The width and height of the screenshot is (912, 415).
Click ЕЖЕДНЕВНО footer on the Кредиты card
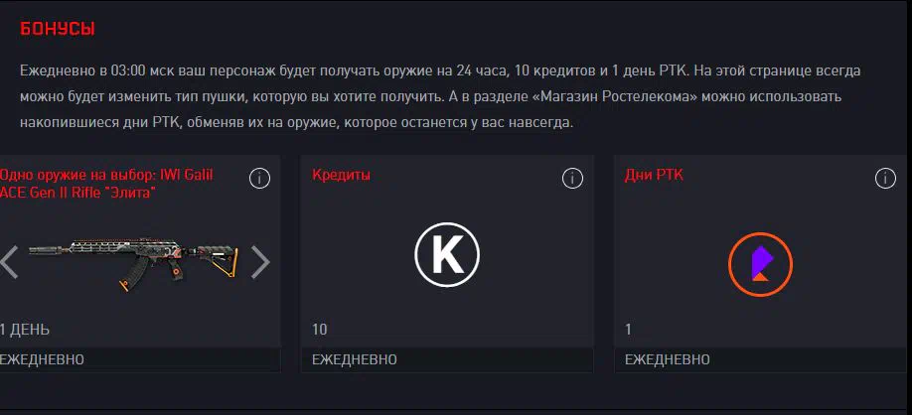tap(447, 359)
